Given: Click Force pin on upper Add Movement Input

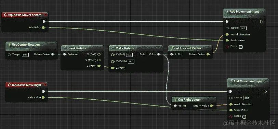Looking at the screenshot, I should pos(227,47).
